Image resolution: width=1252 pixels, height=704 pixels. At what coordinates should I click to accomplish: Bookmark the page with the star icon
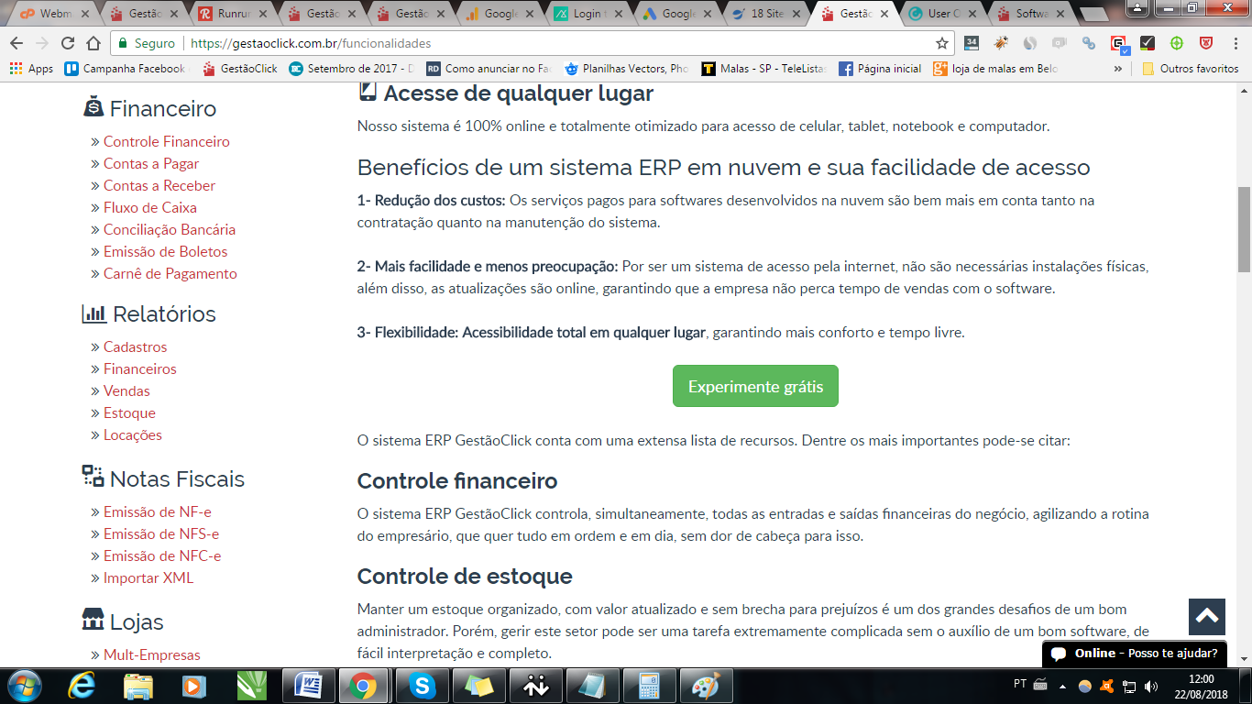tap(941, 43)
